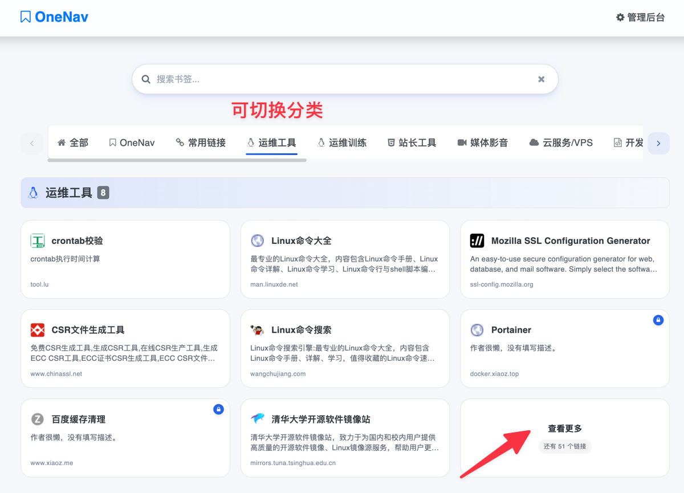This screenshot has width=684, height=493.
Task: Click the wangchujiang.com URL text
Action: pos(278,374)
